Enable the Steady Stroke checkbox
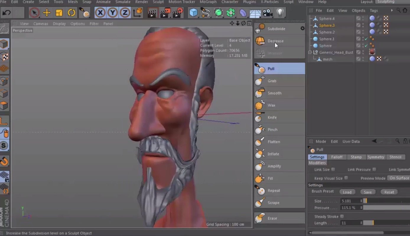 [x=342, y=216]
